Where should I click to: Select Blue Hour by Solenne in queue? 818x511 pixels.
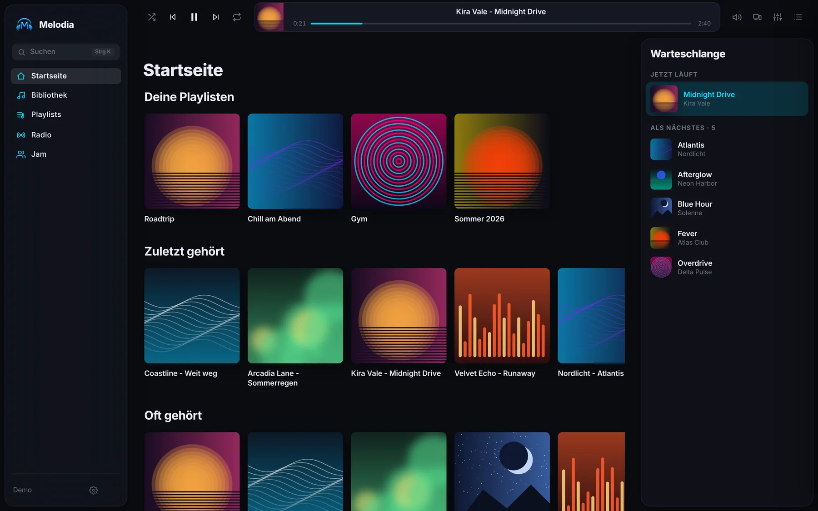pos(727,208)
